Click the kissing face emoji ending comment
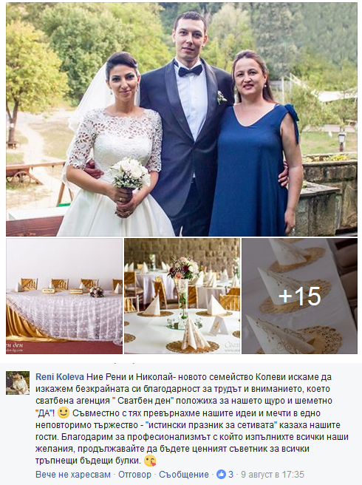Viewport: 362px width, 485px height. pos(150,461)
